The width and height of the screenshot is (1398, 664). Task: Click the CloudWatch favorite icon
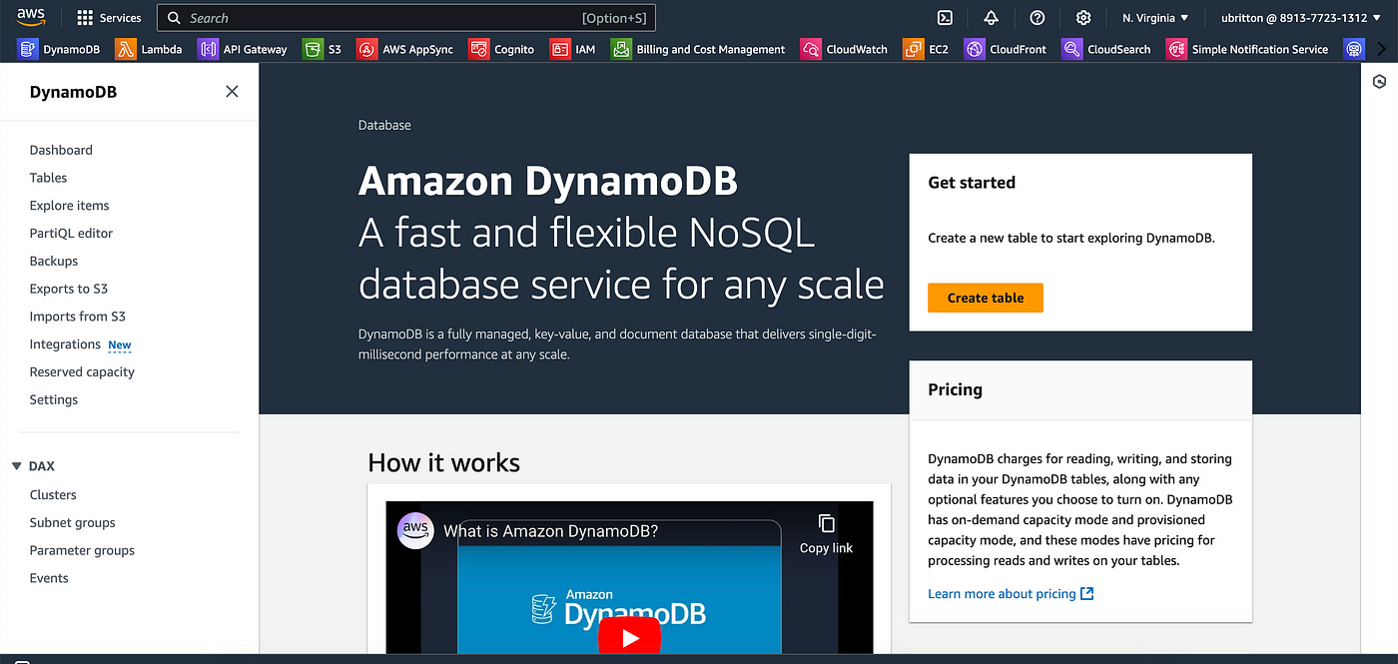point(811,49)
